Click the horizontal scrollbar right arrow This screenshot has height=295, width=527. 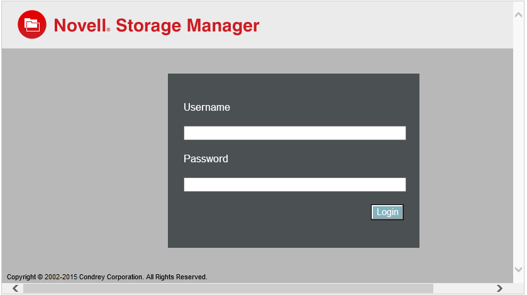(499, 289)
